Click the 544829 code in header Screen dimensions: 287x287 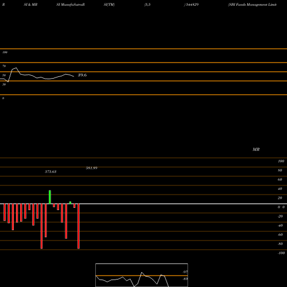coord(191,5)
